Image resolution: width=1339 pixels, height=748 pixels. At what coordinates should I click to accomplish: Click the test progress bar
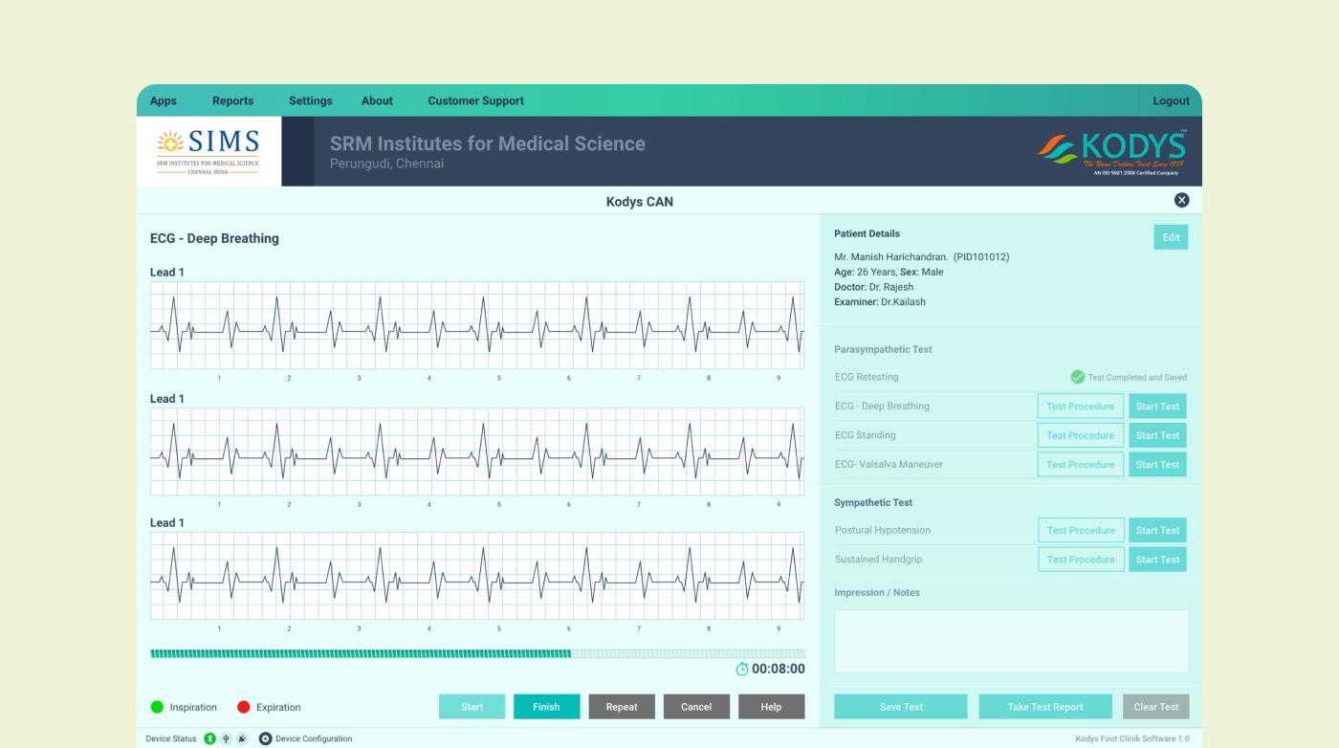(476, 653)
